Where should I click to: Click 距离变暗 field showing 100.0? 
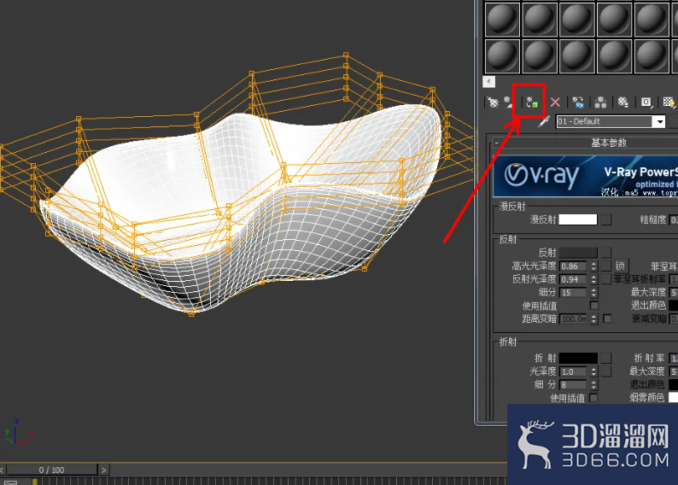(573, 319)
